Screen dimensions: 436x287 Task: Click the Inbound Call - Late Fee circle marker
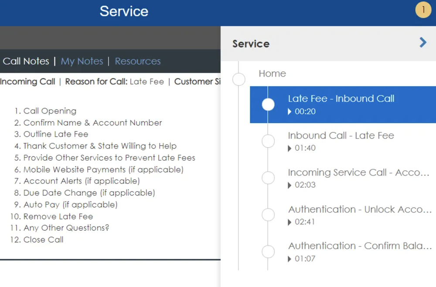[268, 141]
